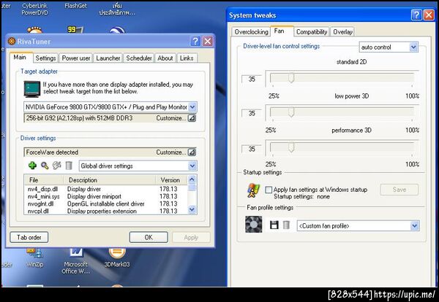Switch to the Power user tab
This screenshot has width=439, height=302.
pos(76,58)
